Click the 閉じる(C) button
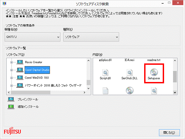 click(169, 133)
